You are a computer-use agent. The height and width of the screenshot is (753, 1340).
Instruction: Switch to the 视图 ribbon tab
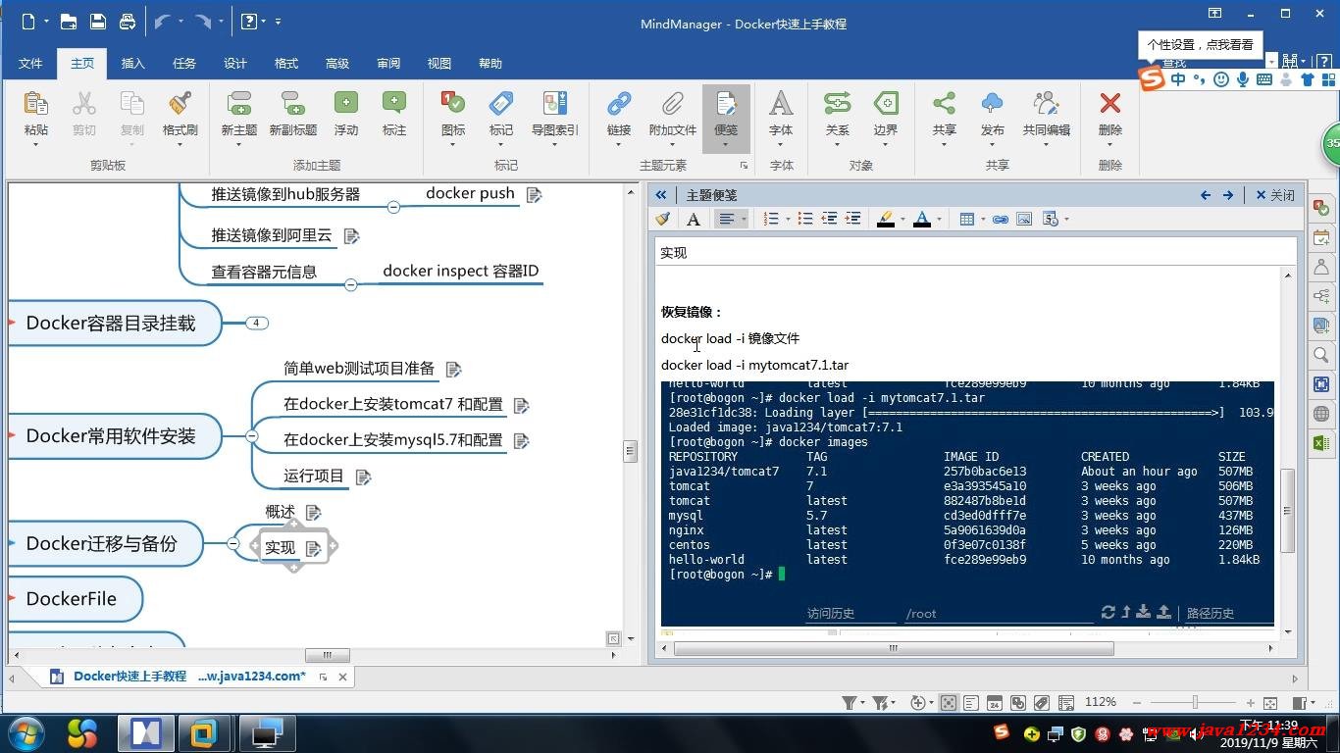pos(439,63)
